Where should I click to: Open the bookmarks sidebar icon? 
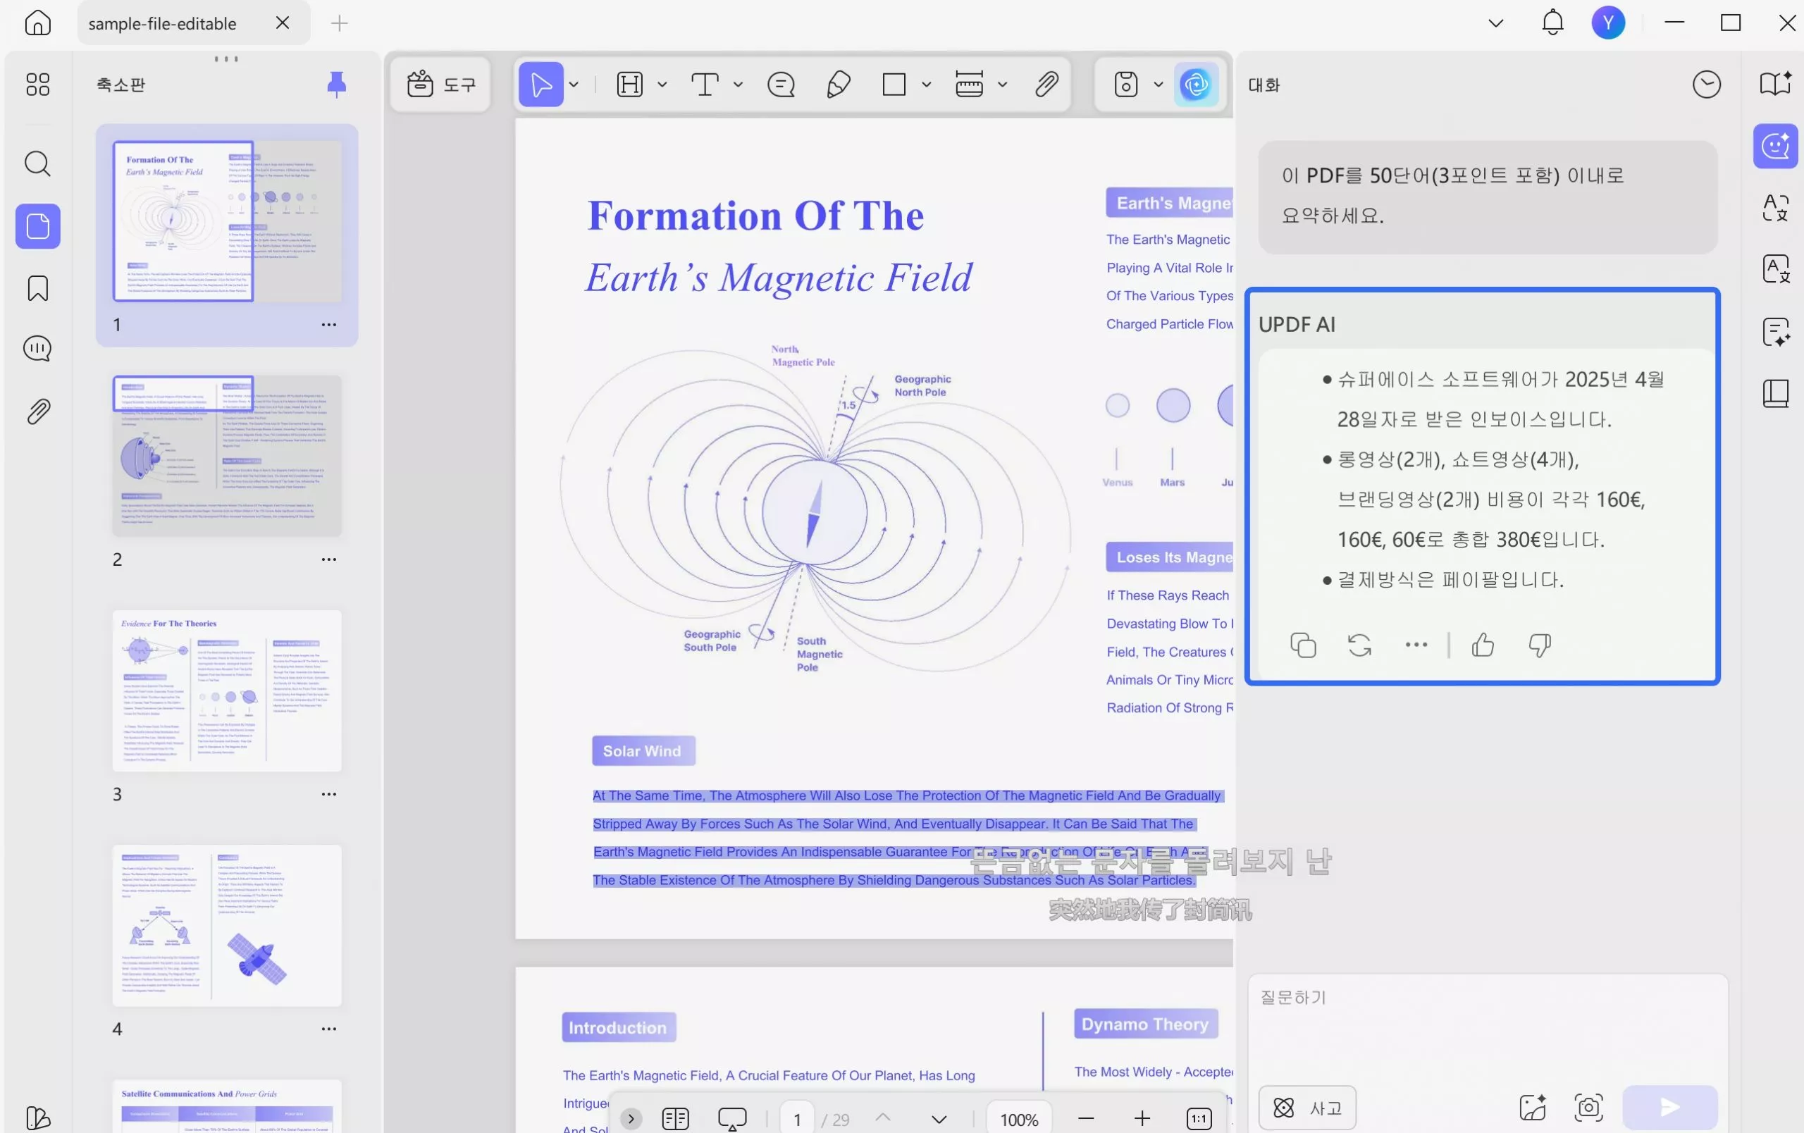(x=37, y=288)
